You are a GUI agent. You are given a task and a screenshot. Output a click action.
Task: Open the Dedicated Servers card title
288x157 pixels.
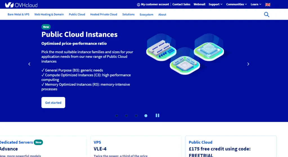pyautogui.click(x=16, y=142)
